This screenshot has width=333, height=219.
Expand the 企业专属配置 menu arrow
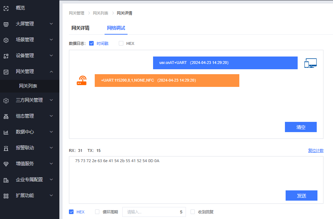[x=51, y=180]
